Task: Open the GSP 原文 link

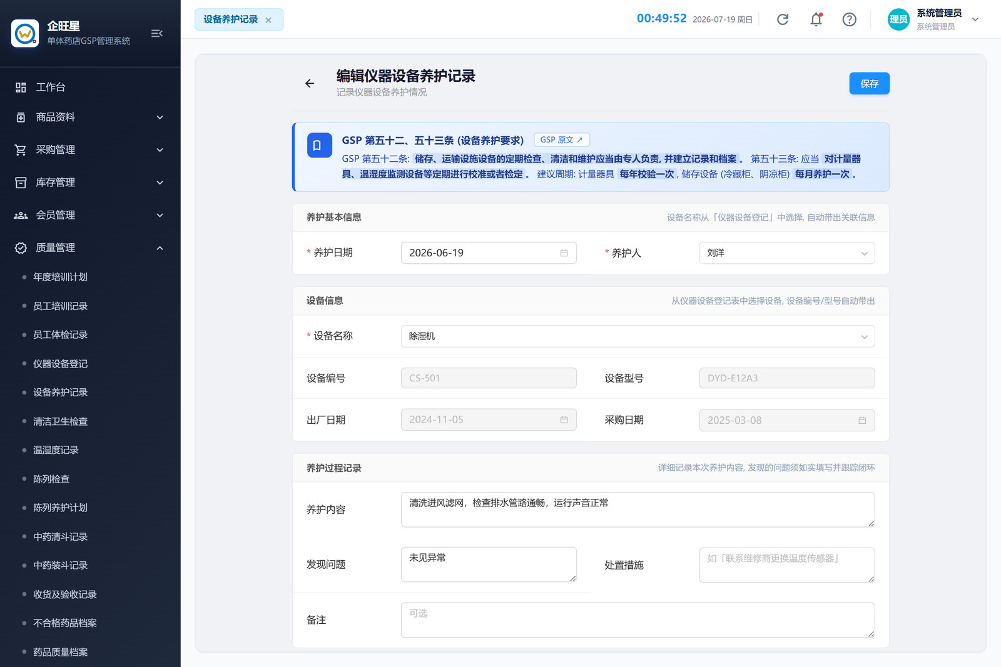Action: pyautogui.click(x=561, y=140)
